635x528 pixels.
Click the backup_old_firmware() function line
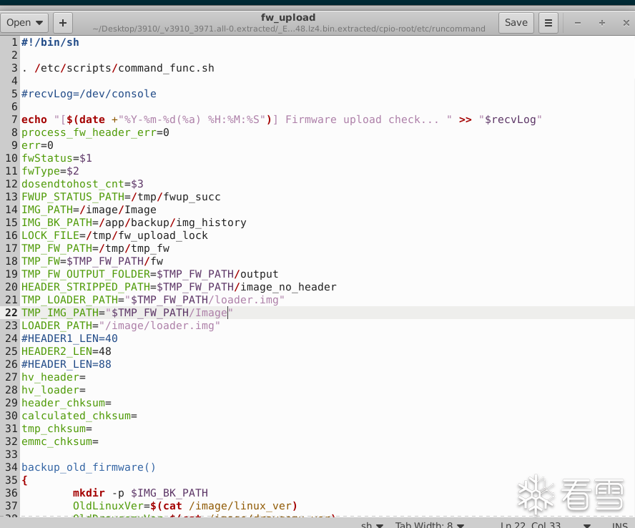click(x=88, y=467)
